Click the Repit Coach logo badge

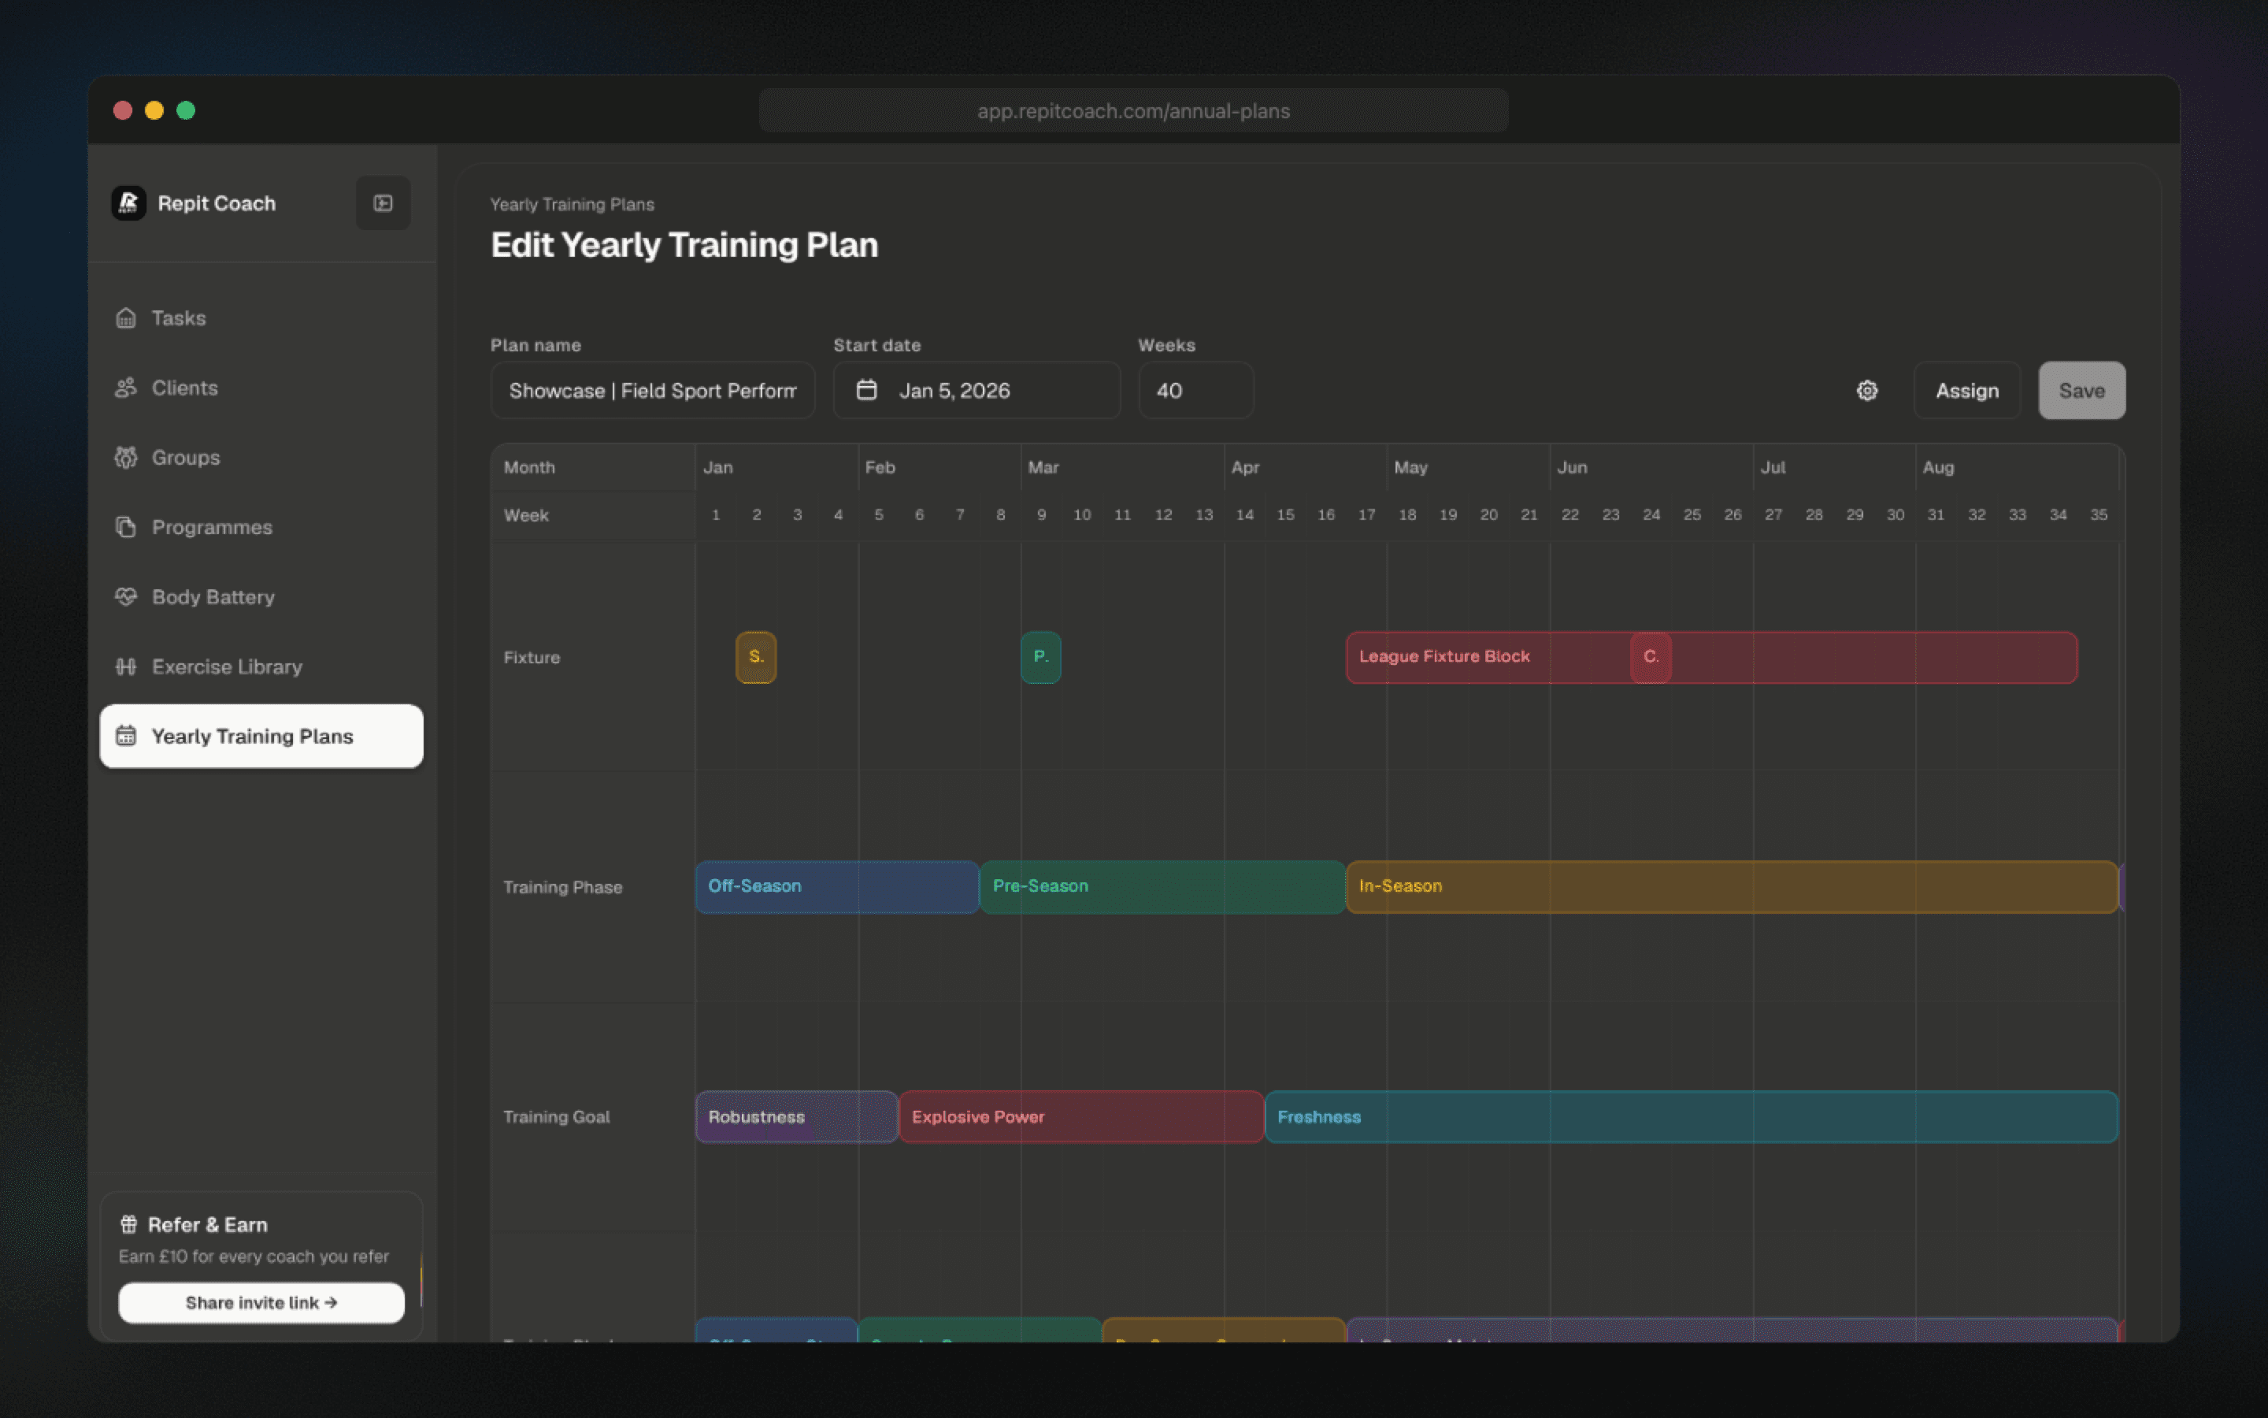(x=128, y=202)
